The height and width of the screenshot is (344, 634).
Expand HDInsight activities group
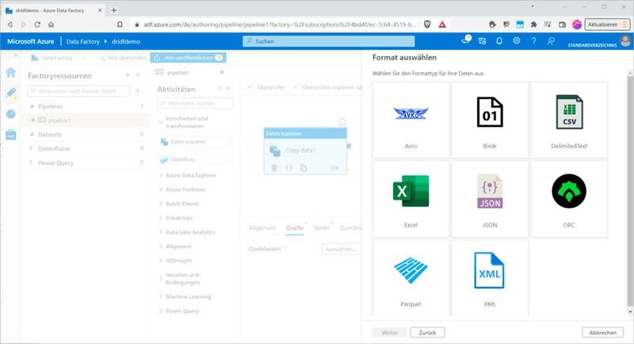[x=161, y=260]
